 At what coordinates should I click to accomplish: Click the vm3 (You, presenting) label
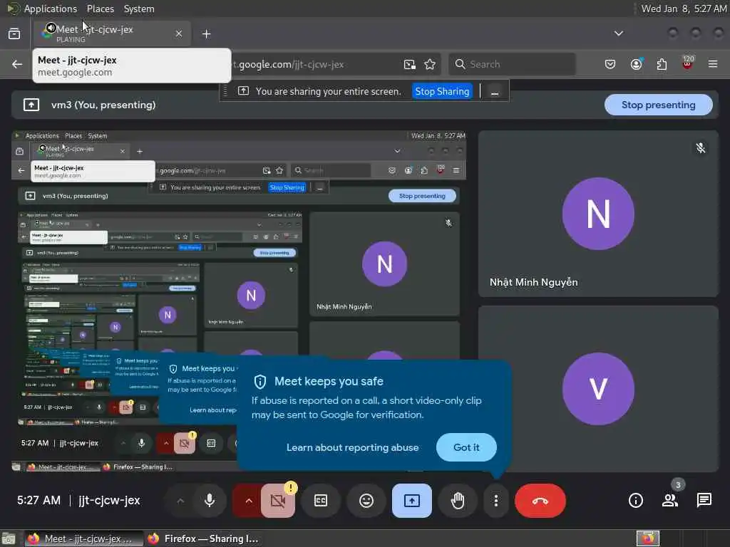103,105
